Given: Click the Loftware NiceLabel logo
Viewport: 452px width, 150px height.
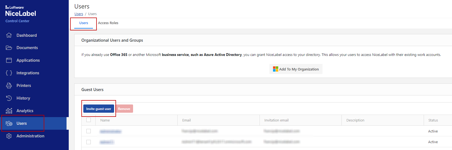Looking at the screenshot, I should click(21, 11).
